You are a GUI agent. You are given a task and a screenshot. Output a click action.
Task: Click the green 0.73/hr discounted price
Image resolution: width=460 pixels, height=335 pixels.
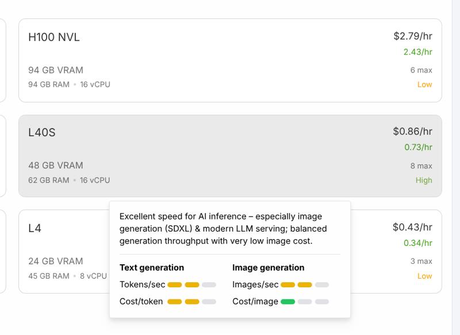(x=418, y=147)
